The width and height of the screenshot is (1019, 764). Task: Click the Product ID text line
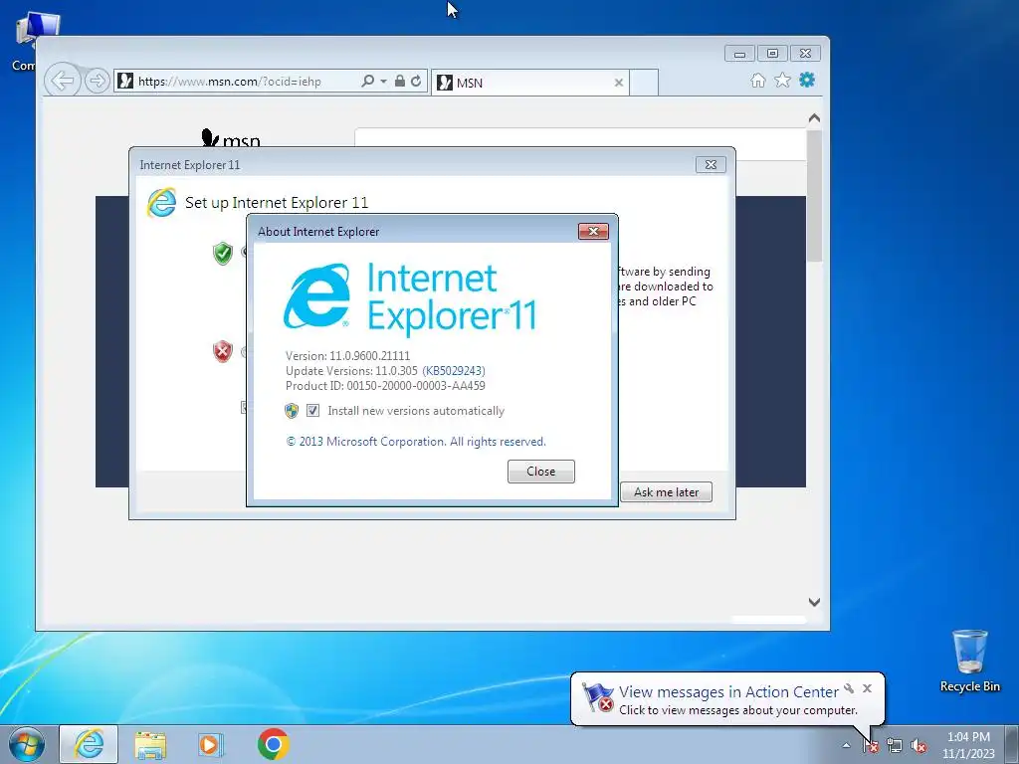(x=385, y=386)
